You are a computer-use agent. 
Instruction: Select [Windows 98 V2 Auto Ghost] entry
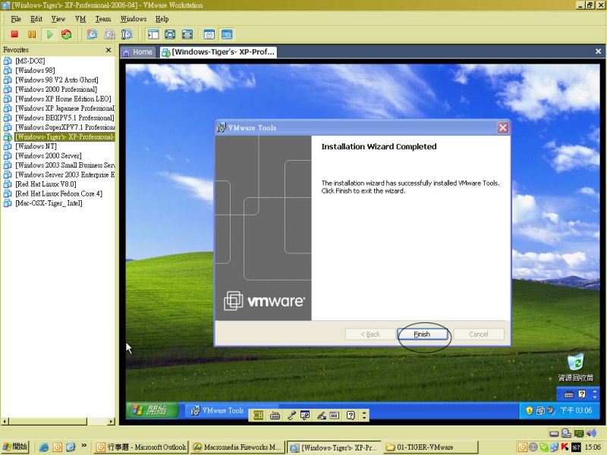56,80
